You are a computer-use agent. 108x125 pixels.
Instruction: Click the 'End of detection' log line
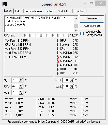(15, 21)
